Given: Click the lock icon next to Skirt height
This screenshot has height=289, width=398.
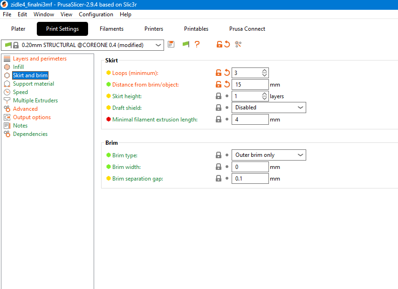Looking at the screenshot, I should point(219,96).
